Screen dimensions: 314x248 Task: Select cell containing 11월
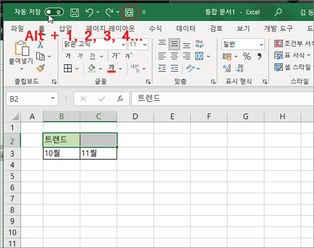(98, 153)
